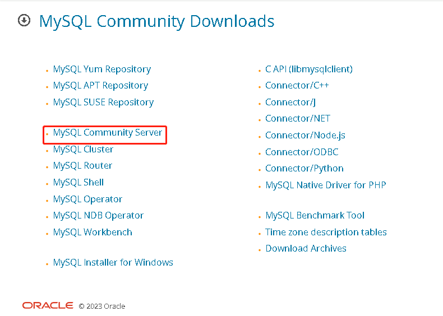Click the download arrow icon beside the heading
This screenshot has height=316, width=443.
[x=24, y=21]
